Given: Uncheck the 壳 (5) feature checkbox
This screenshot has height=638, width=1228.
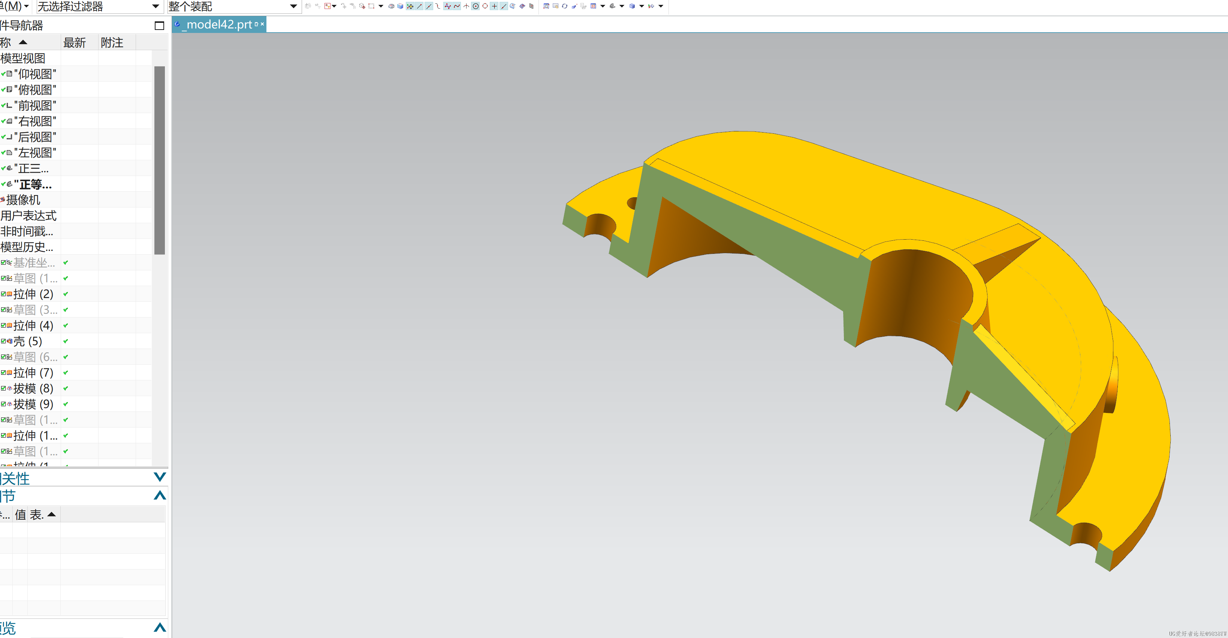Looking at the screenshot, I should coord(3,341).
